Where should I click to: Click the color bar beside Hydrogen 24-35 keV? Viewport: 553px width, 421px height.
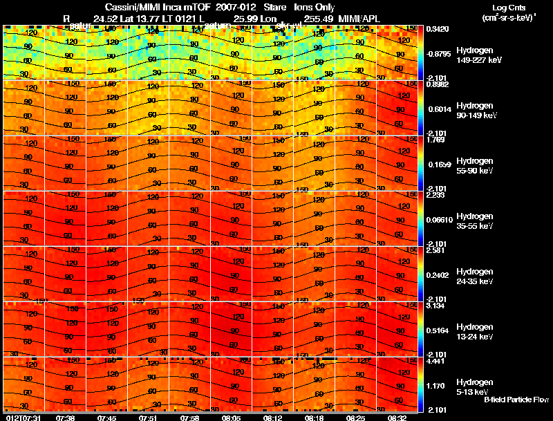coord(420,274)
